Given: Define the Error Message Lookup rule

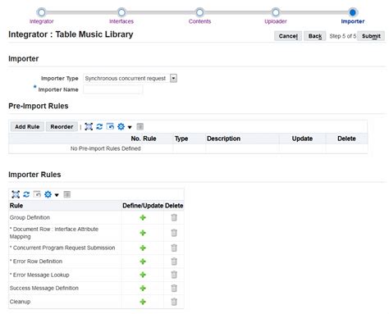Looking at the screenshot, I should (x=143, y=275).
